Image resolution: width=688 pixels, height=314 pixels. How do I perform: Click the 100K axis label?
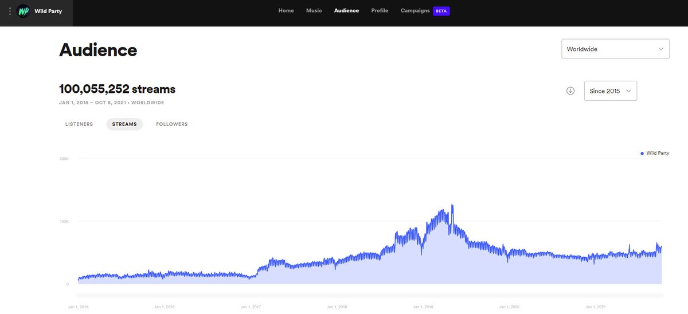(64, 221)
